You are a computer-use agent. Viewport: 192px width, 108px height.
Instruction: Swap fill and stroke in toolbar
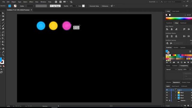point(4,58)
